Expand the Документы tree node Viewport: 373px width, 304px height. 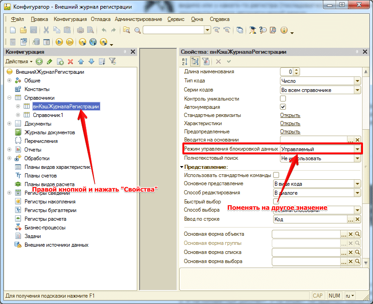click(9, 124)
